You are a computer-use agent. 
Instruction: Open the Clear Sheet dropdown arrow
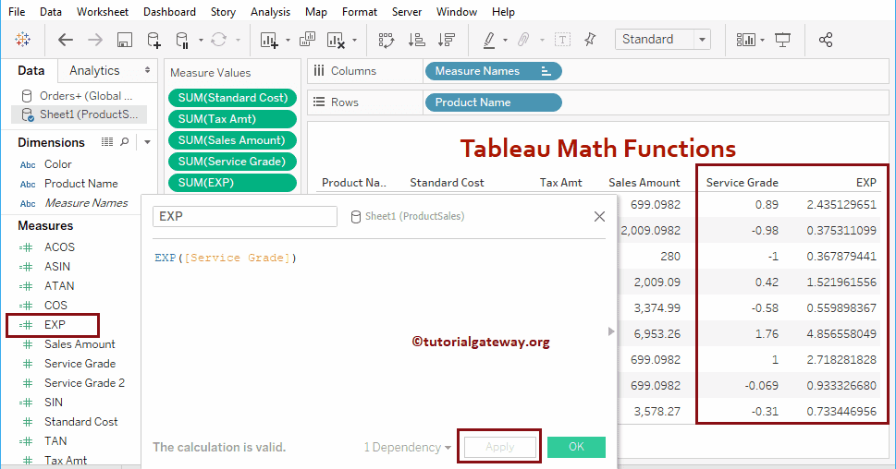pyautogui.click(x=354, y=40)
